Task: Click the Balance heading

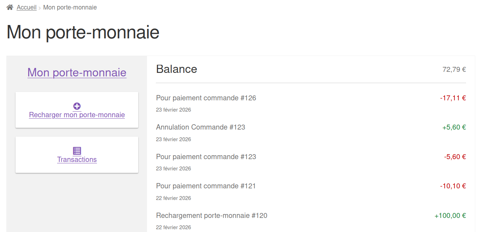Action: [x=176, y=69]
